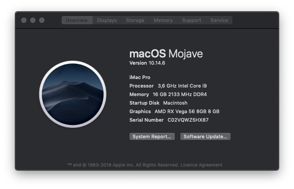Minimize the window using the middle button
The image size is (294, 189).
33,20
